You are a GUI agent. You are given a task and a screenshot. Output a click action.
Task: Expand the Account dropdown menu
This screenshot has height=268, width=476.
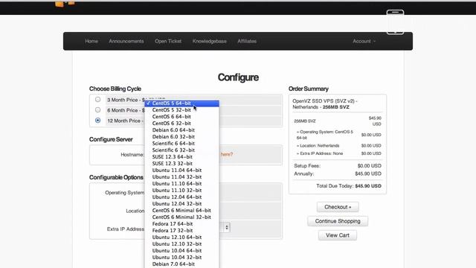(364, 41)
